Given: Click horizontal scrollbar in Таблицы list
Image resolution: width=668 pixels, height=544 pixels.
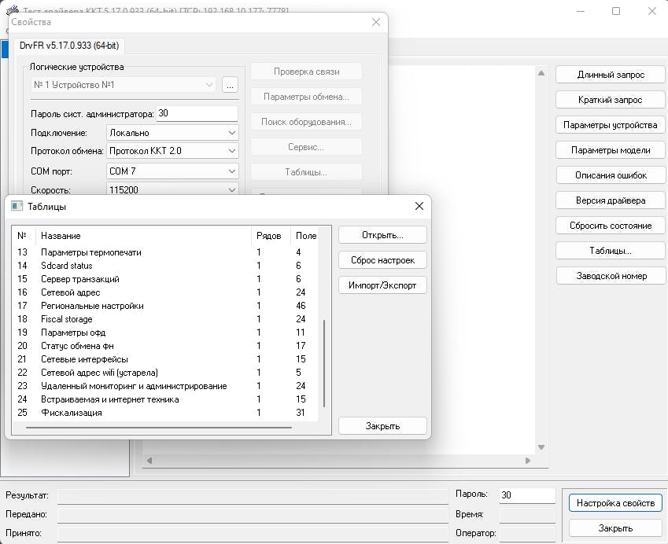Looking at the screenshot, I should click(x=159, y=427).
